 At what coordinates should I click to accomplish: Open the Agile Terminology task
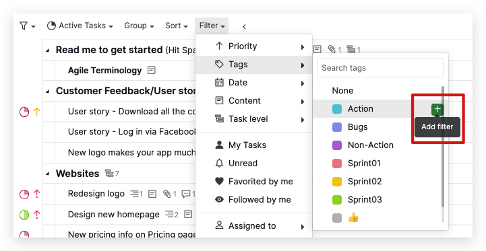click(104, 71)
